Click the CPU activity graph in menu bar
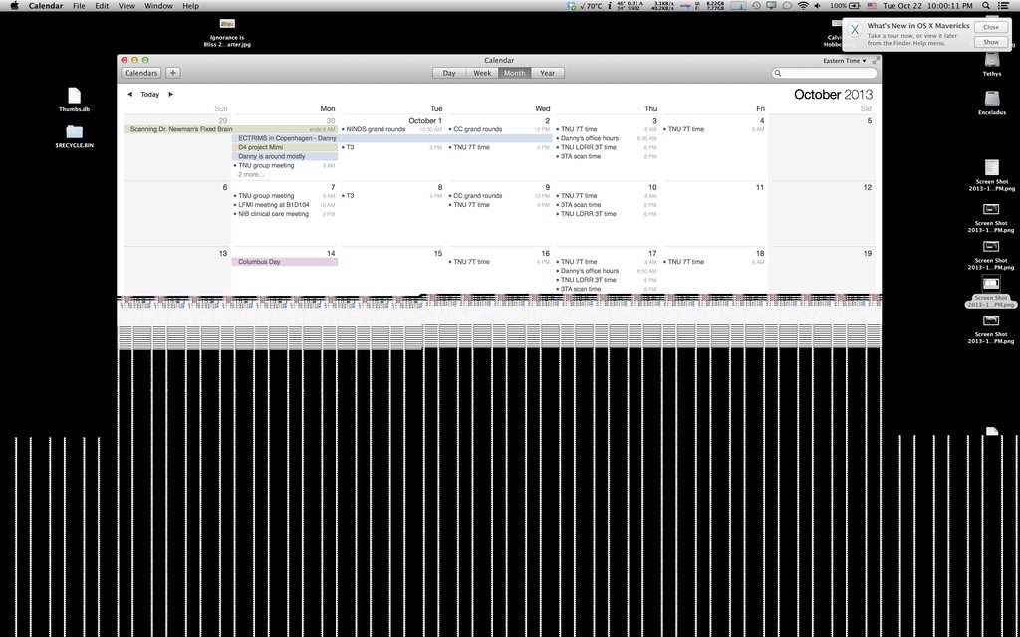 pyautogui.click(x=738, y=6)
